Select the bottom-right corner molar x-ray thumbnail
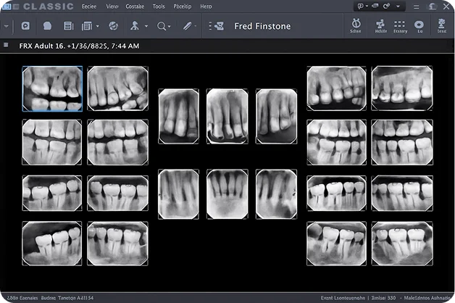455x303 pixels. point(402,244)
